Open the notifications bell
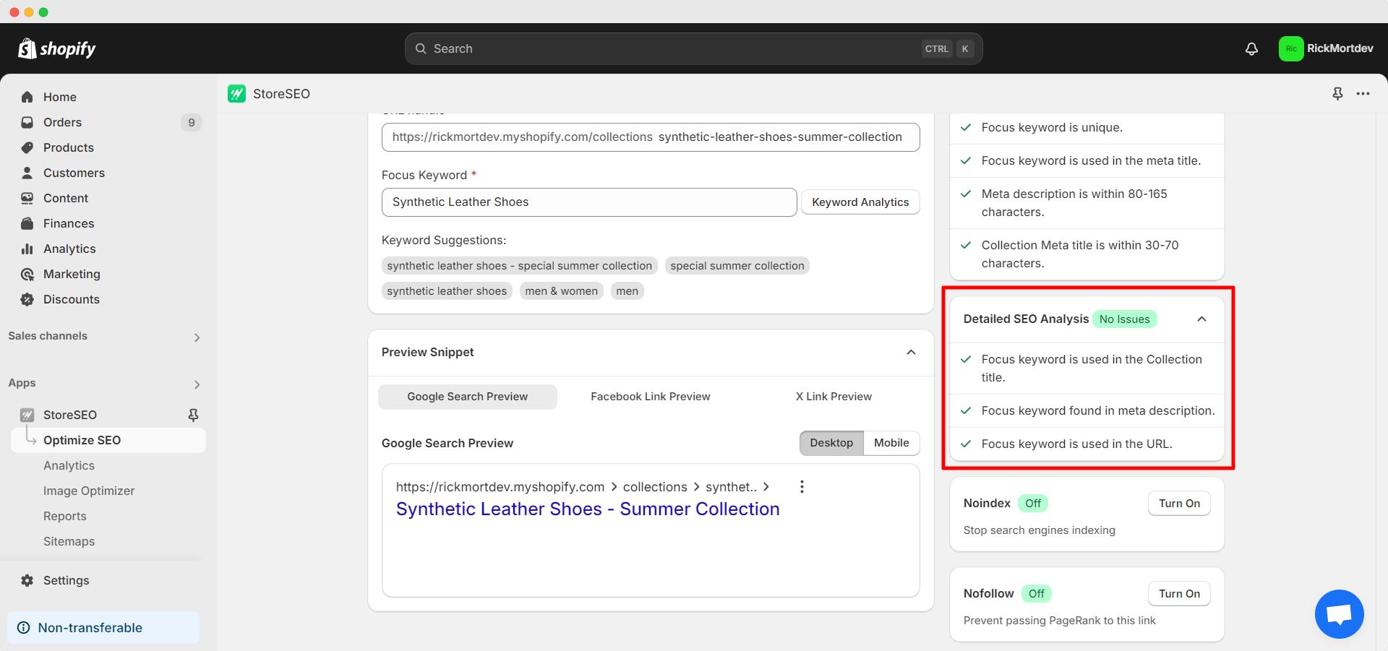1388x651 pixels. tap(1251, 48)
